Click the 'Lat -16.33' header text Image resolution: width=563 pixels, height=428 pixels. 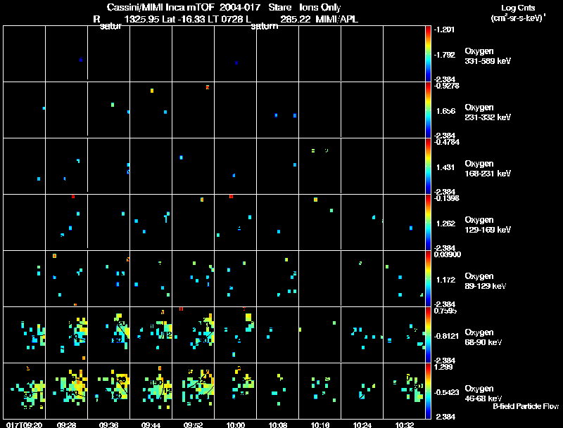point(185,20)
